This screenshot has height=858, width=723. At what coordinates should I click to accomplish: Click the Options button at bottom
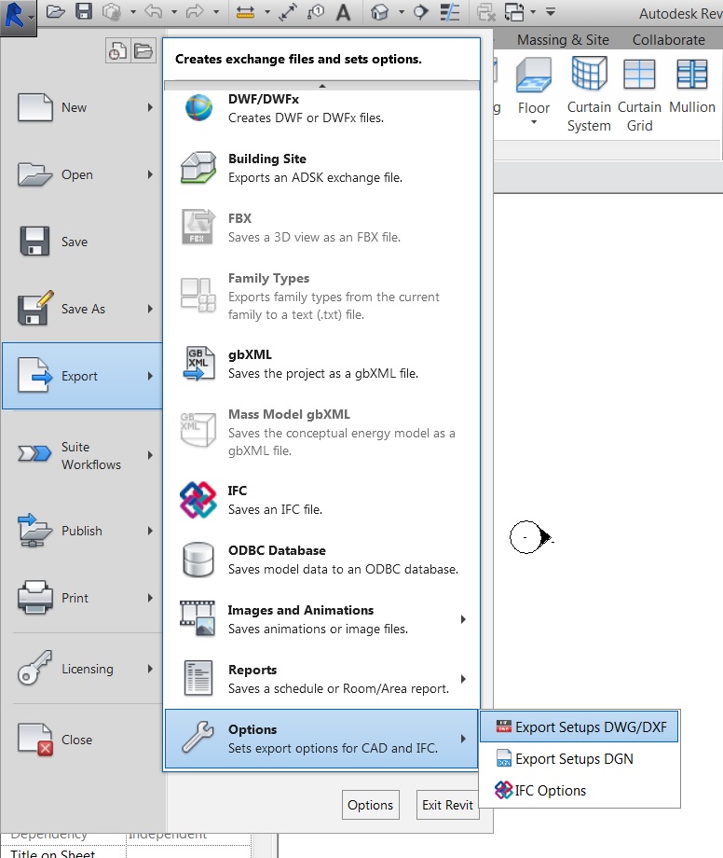point(371,805)
